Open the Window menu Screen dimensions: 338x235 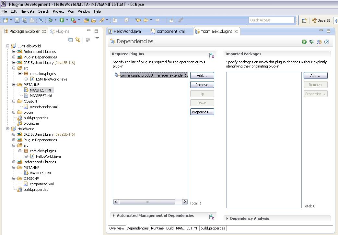point(84,11)
